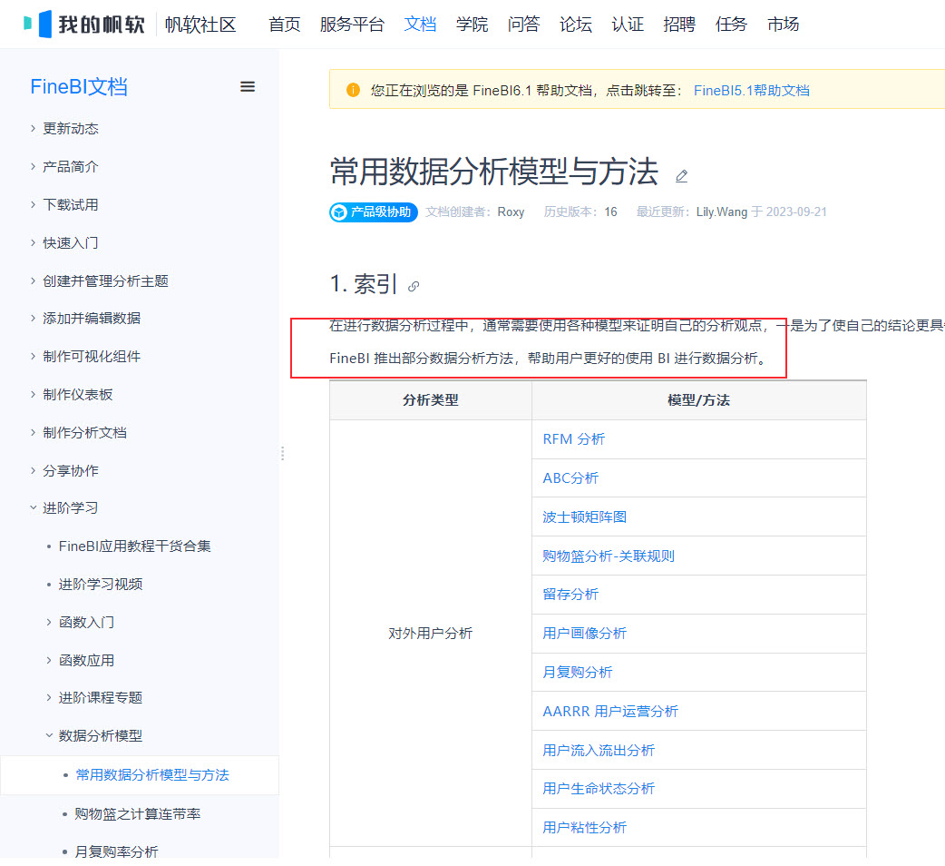Click the sidebar resize handle dots
The width and height of the screenshot is (945, 866).
[x=282, y=454]
